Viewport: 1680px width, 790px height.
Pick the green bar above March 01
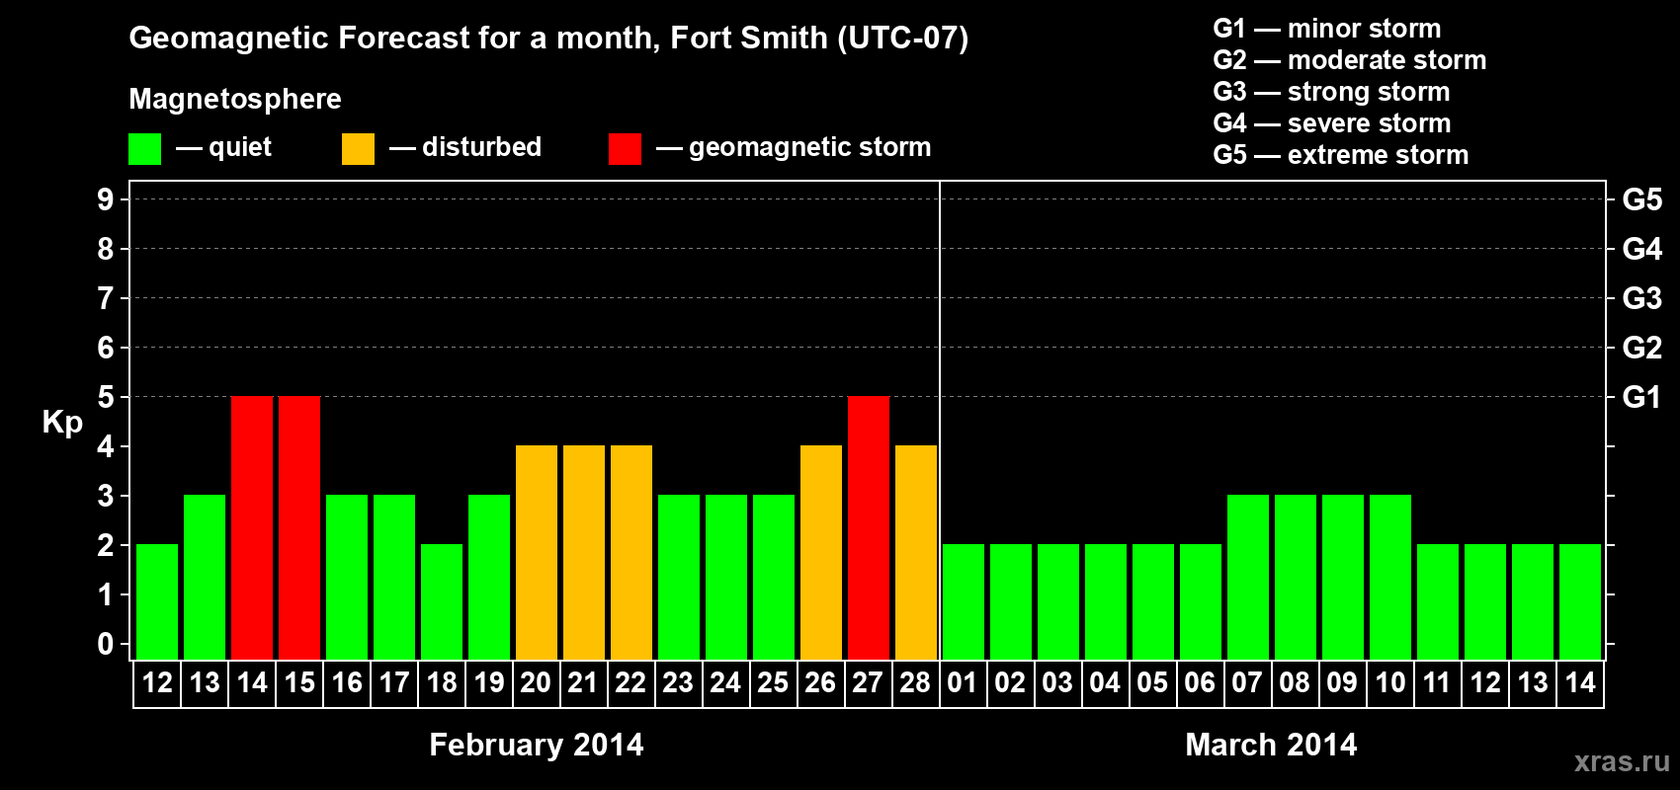click(x=964, y=601)
